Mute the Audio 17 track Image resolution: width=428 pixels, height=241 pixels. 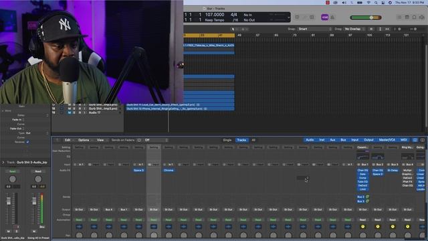click(70, 112)
